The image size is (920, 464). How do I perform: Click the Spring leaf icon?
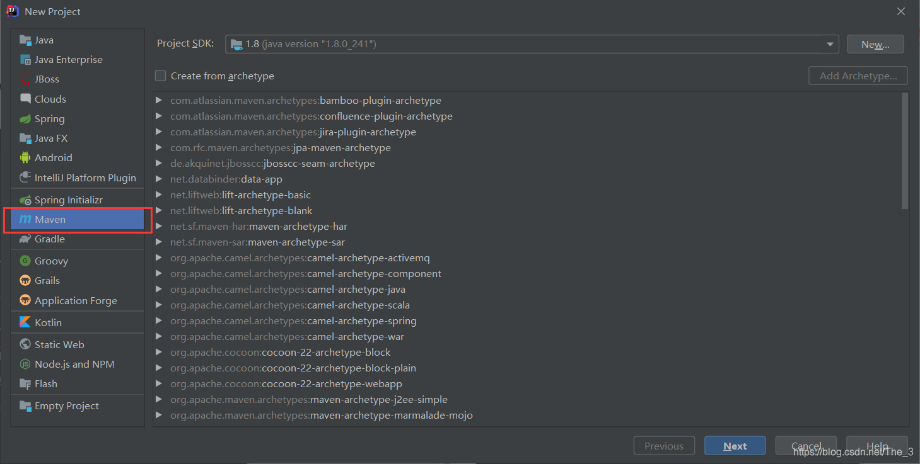pyautogui.click(x=25, y=119)
